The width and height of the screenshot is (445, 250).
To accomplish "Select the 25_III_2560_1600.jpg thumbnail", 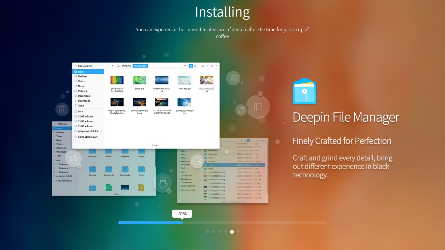I will tap(207, 80).
